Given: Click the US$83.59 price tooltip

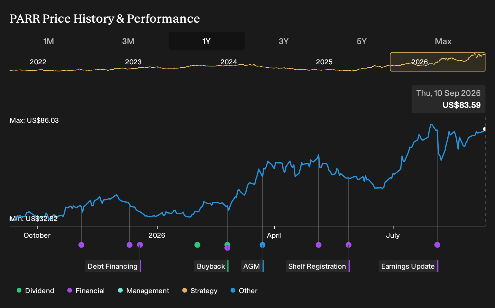Looking at the screenshot, I should pos(449,99).
